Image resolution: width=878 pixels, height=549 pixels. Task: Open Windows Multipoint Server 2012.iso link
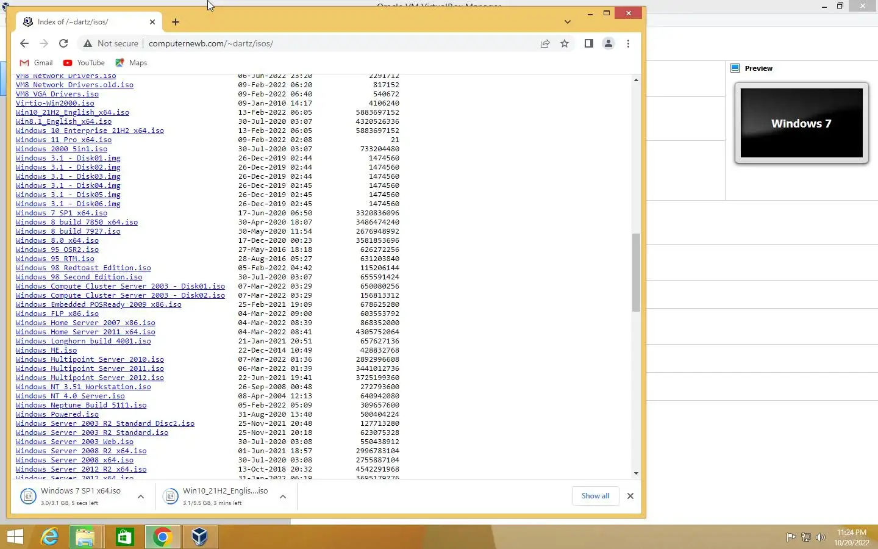click(x=90, y=378)
